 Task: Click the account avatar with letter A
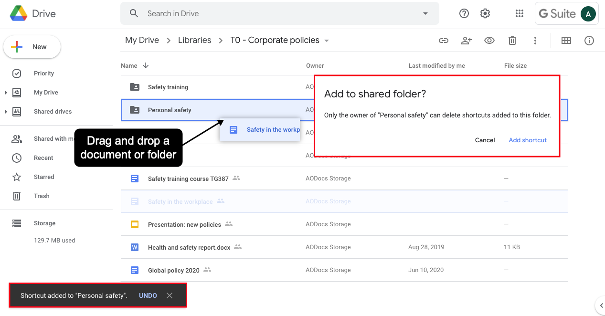(x=588, y=14)
